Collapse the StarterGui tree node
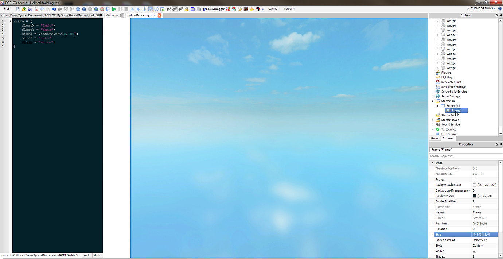503x259 pixels. (x=433, y=101)
